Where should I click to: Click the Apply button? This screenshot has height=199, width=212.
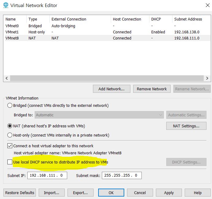[x=169, y=193]
